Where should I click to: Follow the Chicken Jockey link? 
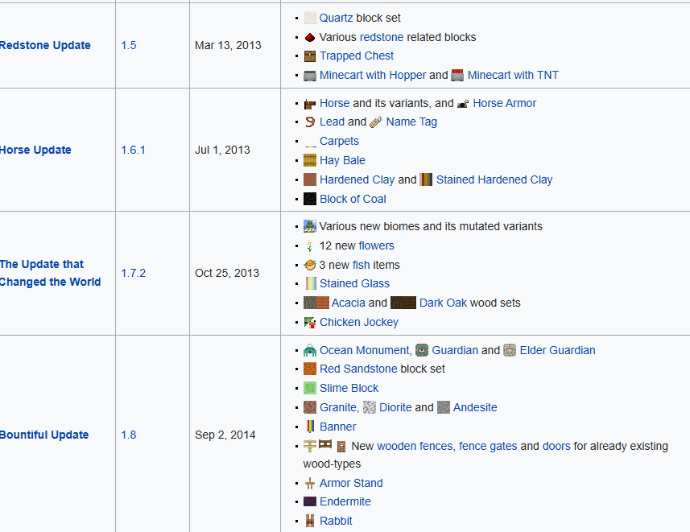pyautogui.click(x=358, y=323)
